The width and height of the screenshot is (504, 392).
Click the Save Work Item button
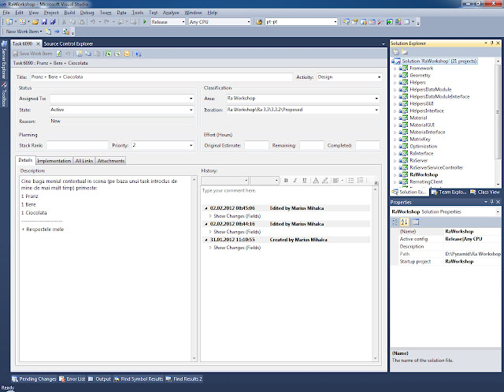tap(32, 54)
